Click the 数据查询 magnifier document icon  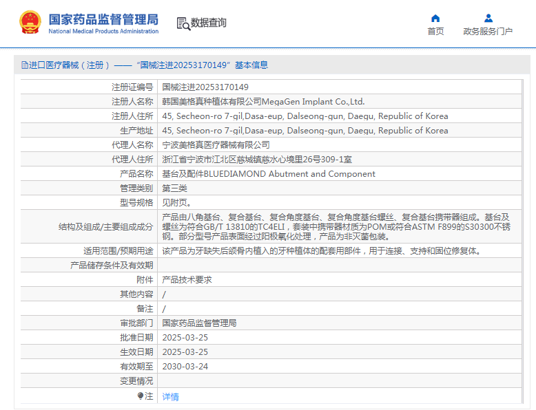pos(183,23)
